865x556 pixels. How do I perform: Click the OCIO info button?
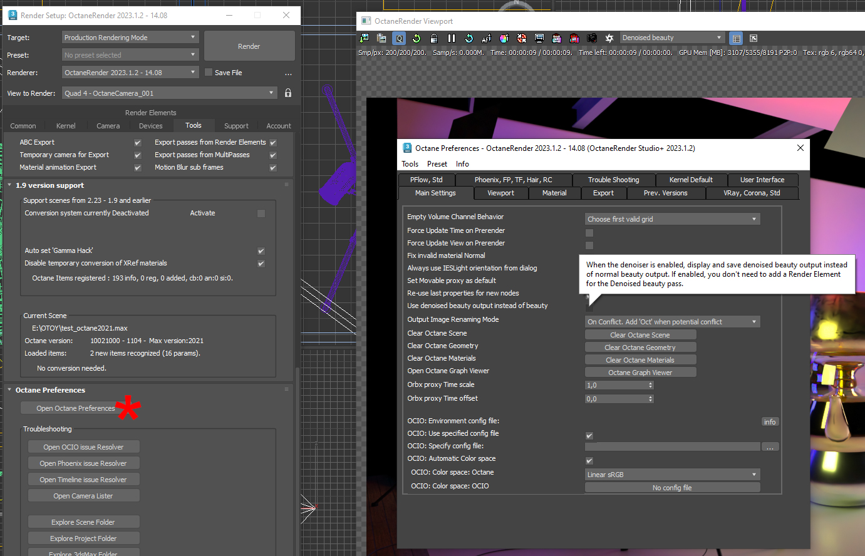[x=770, y=422]
